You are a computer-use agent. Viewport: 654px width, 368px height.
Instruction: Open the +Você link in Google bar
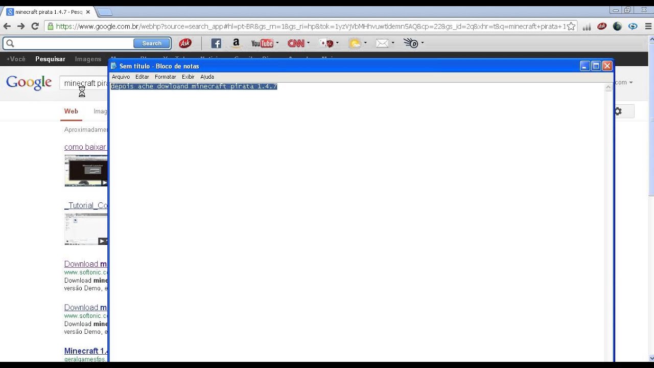[16, 59]
